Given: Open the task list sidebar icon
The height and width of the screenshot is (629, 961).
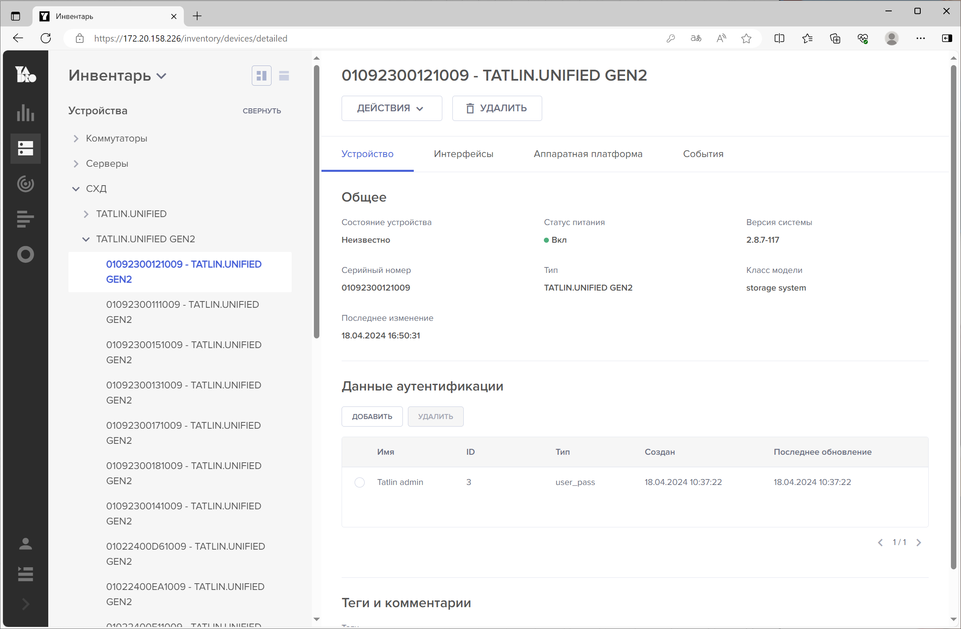Looking at the screenshot, I should pyautogui.click(x=26, y=574).
